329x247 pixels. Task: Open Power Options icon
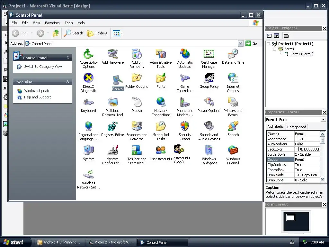pos(209,105)
